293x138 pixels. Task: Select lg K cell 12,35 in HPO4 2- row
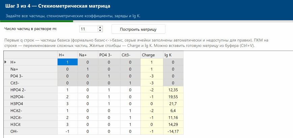173,90
